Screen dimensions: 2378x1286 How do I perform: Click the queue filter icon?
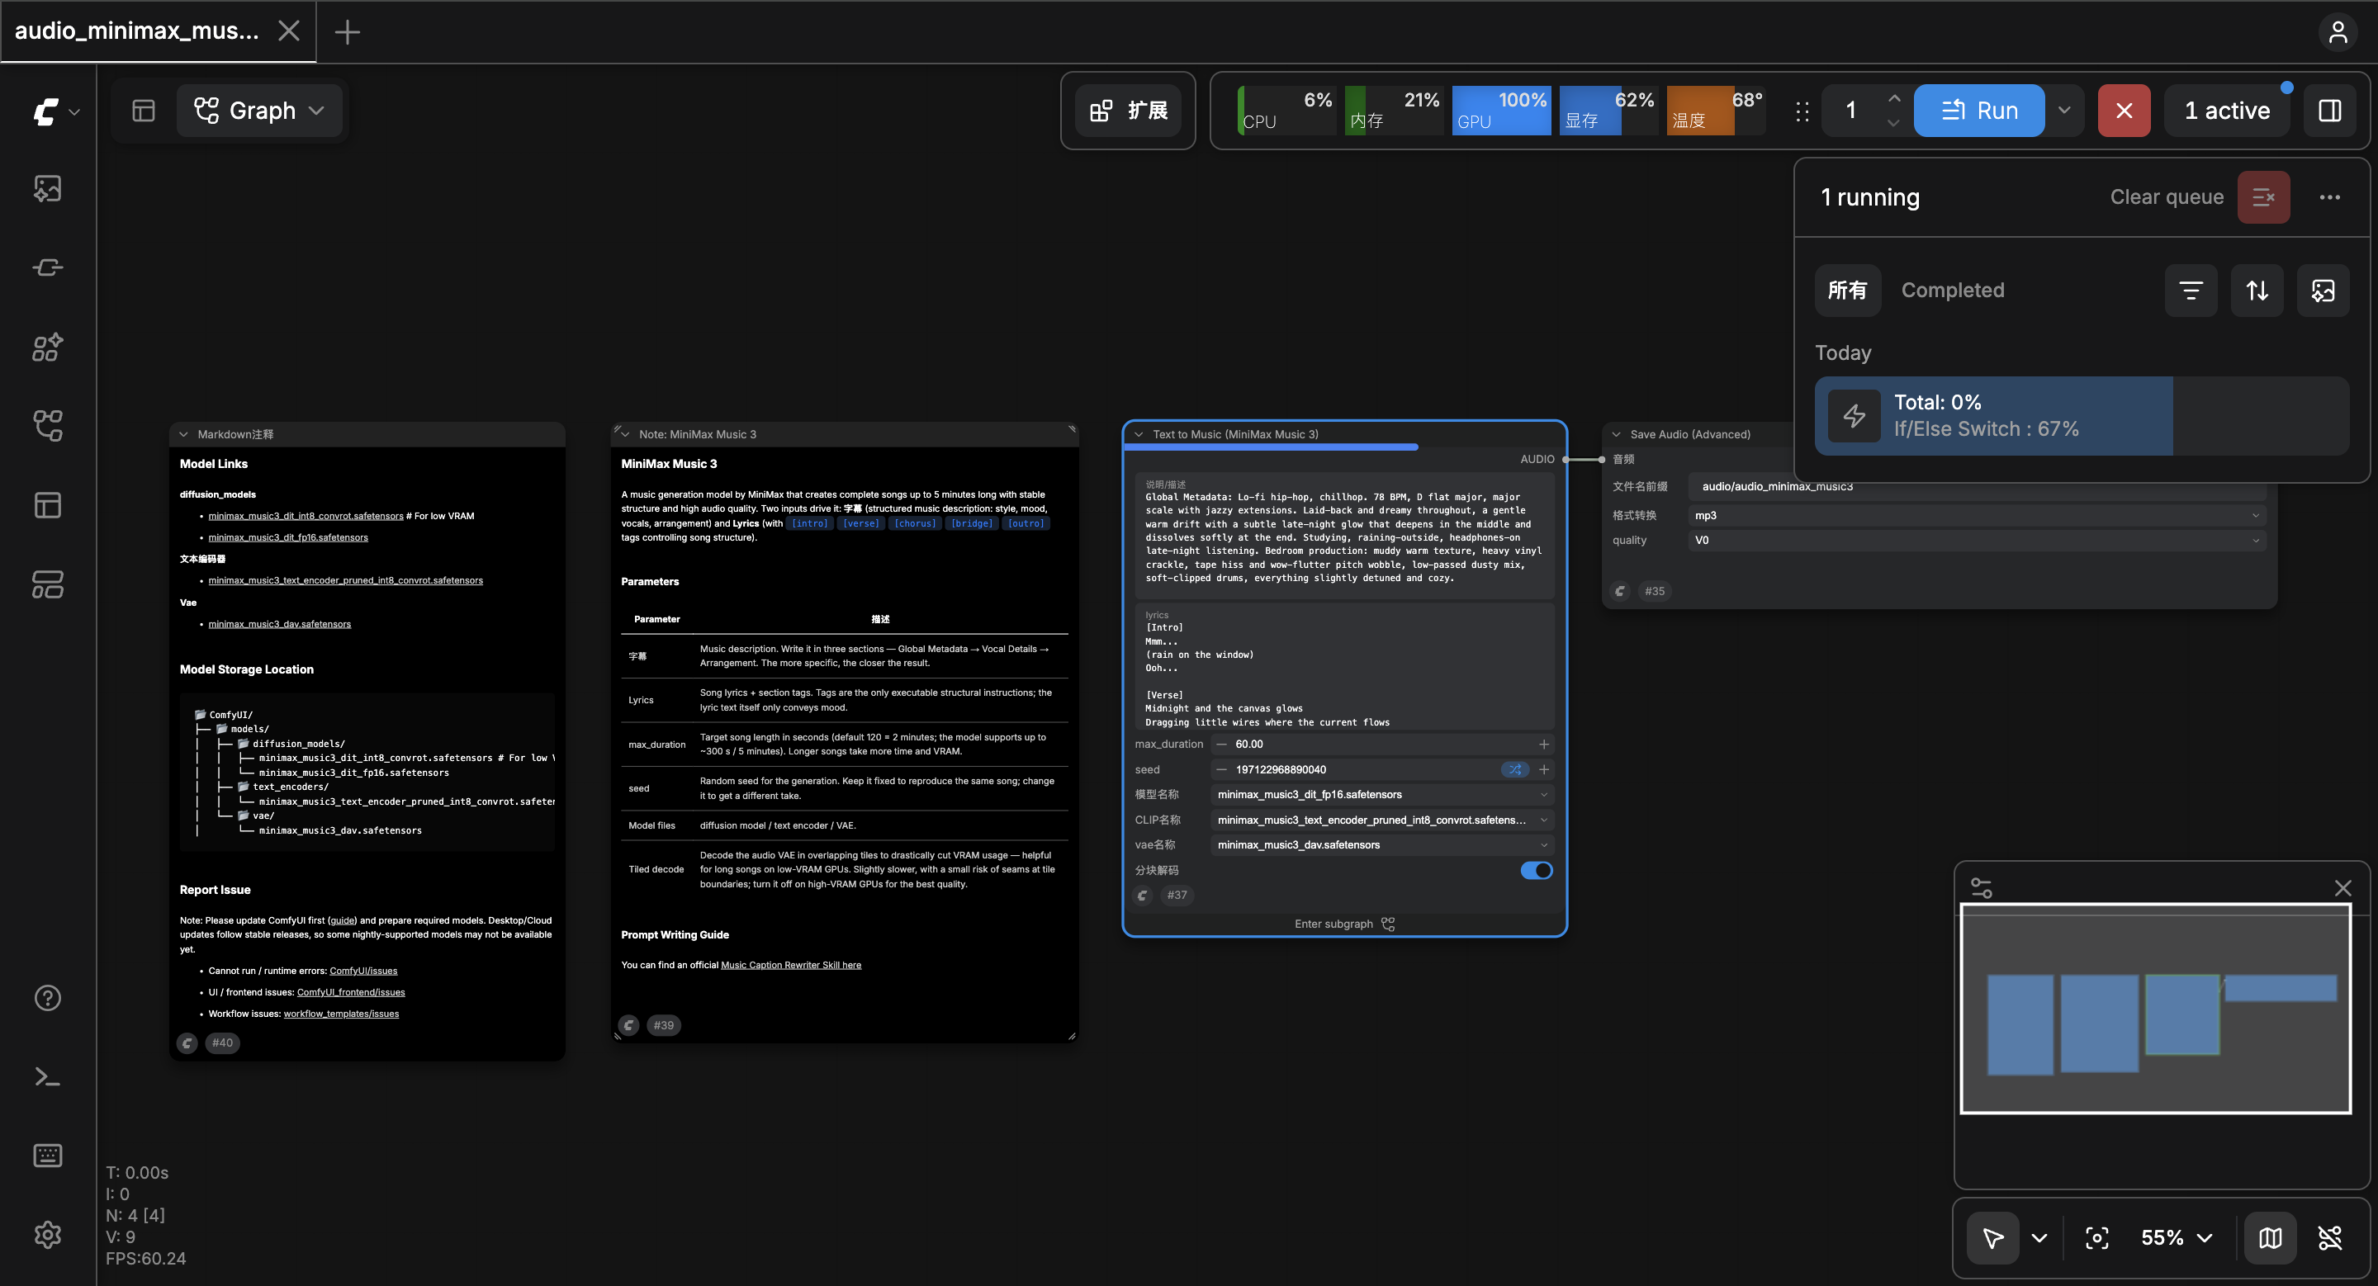tap(2191, 291)
